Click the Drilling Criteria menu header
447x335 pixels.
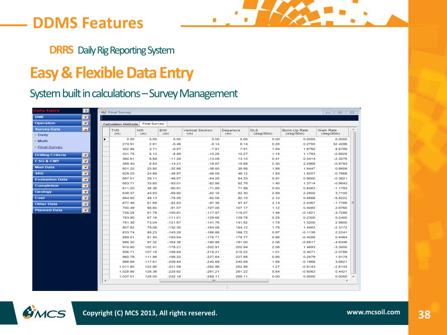point(61,155)
